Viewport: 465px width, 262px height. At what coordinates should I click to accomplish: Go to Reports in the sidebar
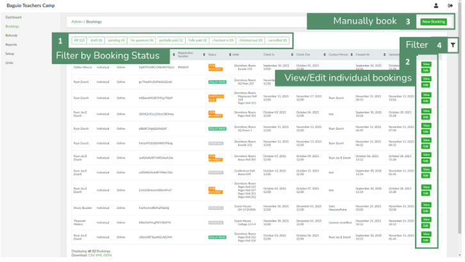(x=12, y=45)
